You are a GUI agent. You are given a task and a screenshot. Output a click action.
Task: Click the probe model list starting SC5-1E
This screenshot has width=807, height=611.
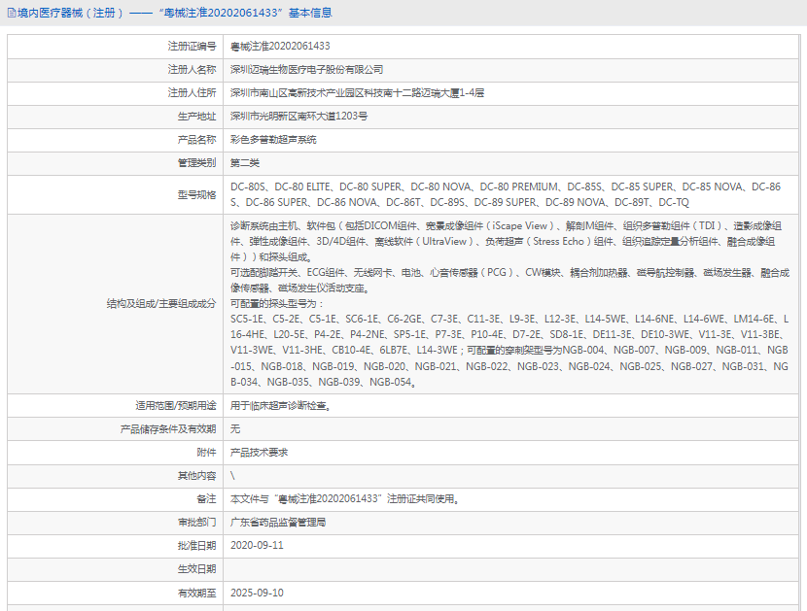pyautogui.click(x=509, y=334)
